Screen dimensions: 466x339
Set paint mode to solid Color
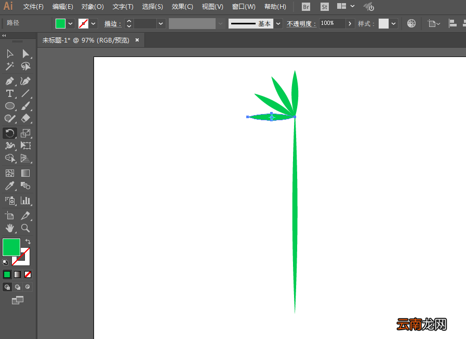(7, 275)
